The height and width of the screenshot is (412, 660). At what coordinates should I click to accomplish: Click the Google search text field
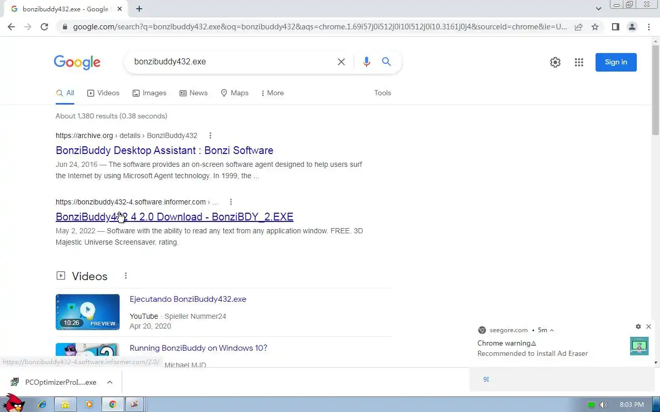point(232,62)
